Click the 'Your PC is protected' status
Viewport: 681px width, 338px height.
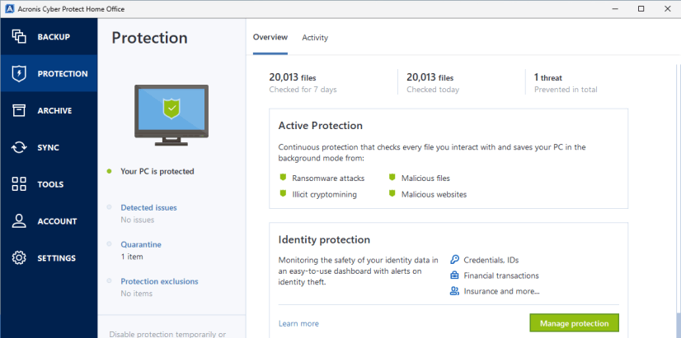[157, 171]
